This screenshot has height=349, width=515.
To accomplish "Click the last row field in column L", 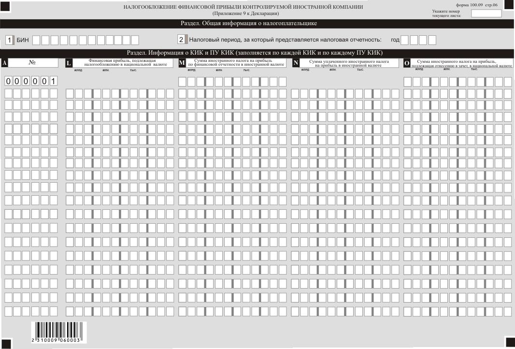I will (x=120, y=311).
